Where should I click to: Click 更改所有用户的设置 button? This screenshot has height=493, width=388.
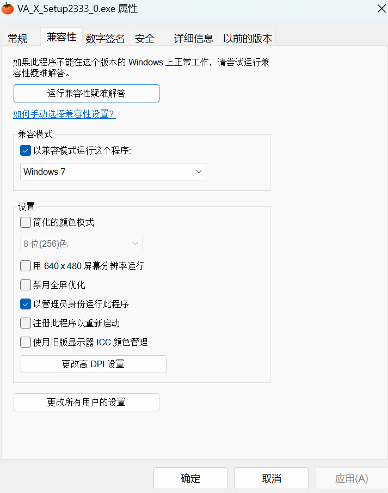coord(86,402)
